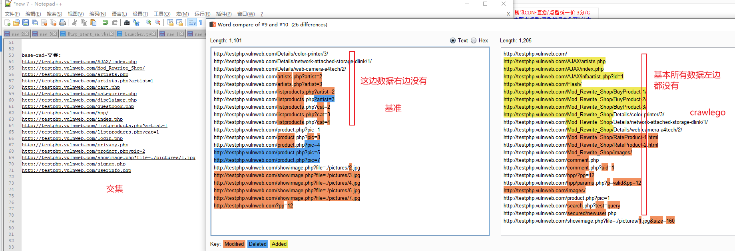Open the 宏(M) menu
Viewport: 735px width, 251px height.
(182, 14)
